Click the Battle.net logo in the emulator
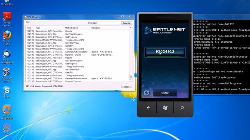250x140 pixels. (165, 30)
